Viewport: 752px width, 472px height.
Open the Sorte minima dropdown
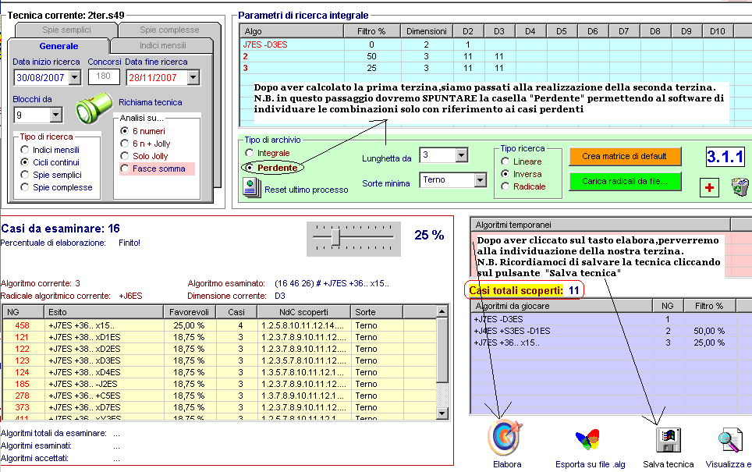pos(480,180)
